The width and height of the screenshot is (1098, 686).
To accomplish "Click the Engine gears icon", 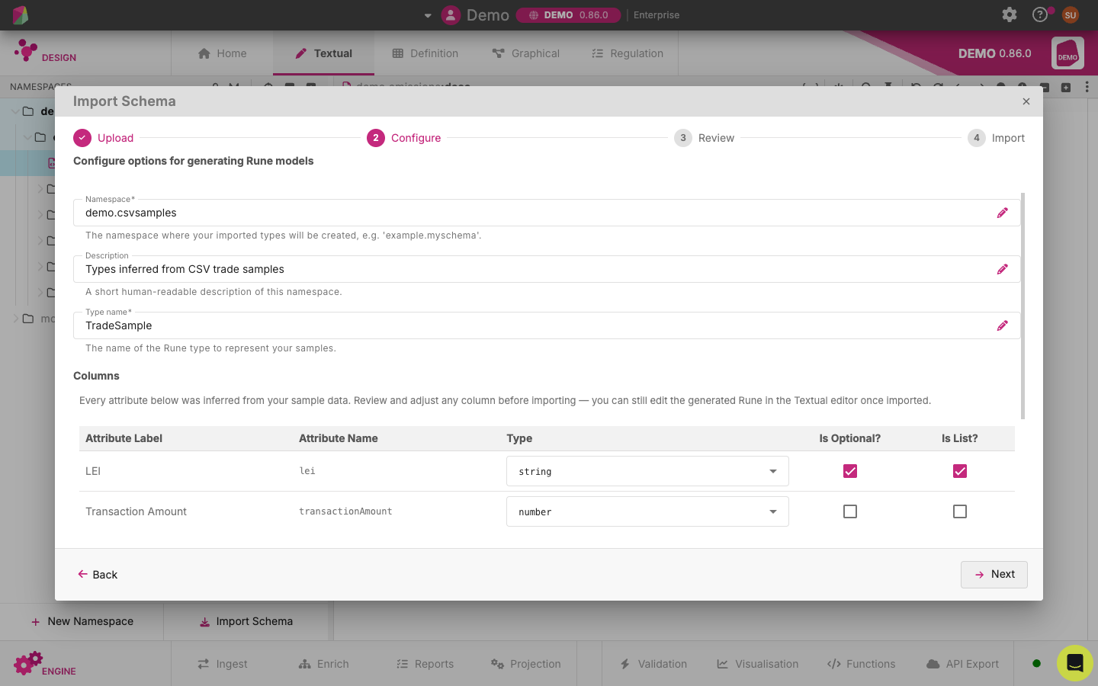I will (28, 663).
